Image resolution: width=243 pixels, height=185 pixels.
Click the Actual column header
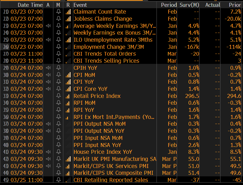pos(213,5)
